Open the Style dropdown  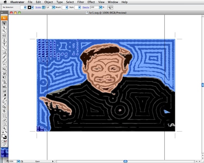pyautogui.click(x=80, y=7)
